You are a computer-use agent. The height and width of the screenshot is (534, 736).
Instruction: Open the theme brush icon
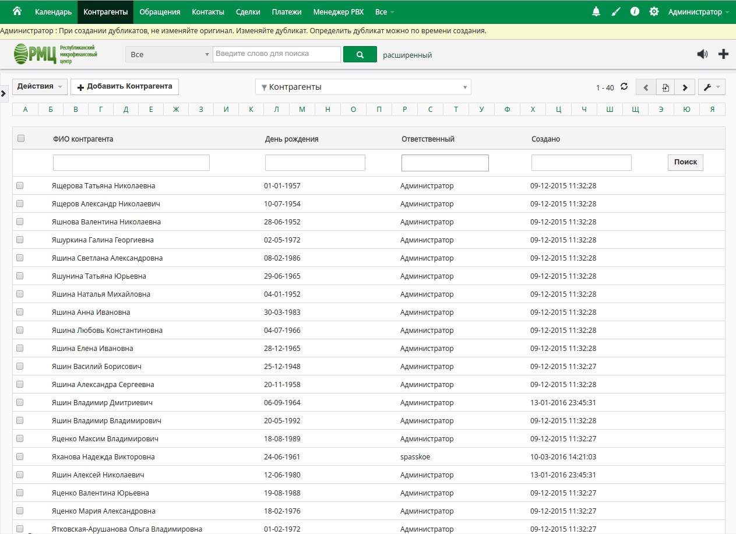pyautogui.click(x=616, y=12)
